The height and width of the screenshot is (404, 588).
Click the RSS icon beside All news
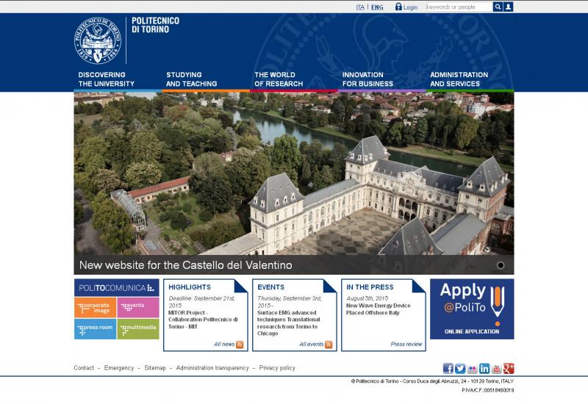point(240,345)
